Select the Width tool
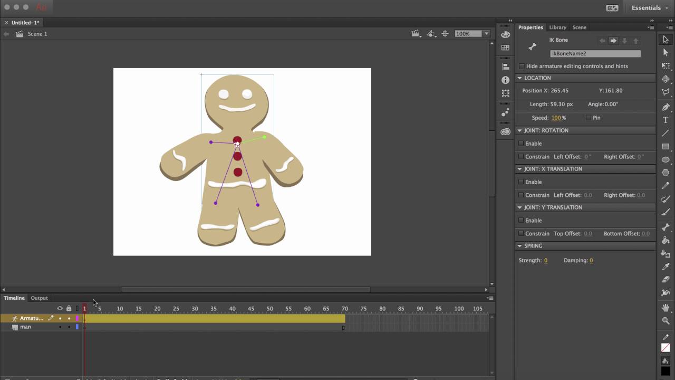Image resolution: width=675 pixels, height=380 pixels. 666,293
